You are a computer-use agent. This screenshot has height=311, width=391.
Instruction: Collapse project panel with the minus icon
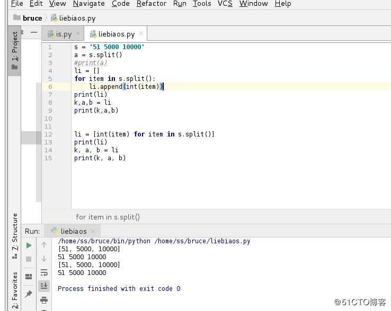[34, 32]
